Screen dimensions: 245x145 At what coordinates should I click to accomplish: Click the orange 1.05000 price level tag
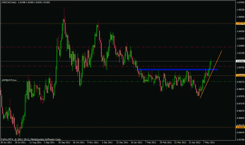[x=240, y=24]
